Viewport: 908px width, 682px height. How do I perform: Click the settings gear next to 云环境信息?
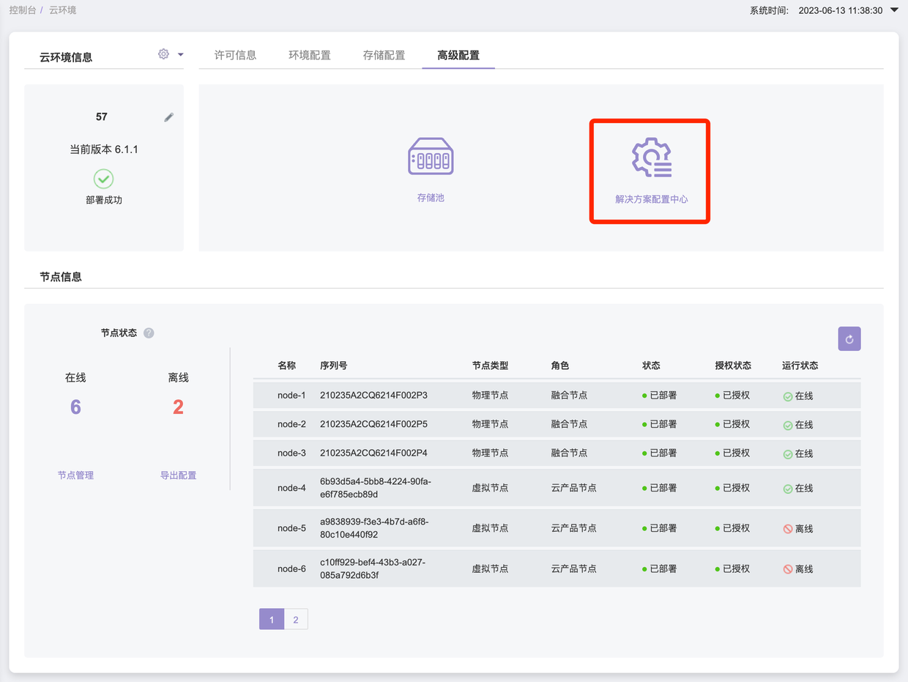pos(163,54)
